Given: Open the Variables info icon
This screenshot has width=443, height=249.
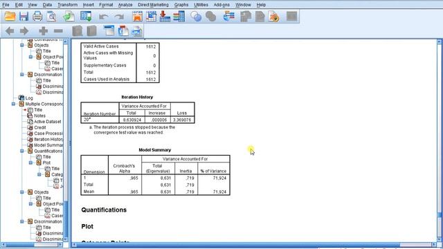Looking at the screenshot, I should pyautogui.click(x=179, y=17).
